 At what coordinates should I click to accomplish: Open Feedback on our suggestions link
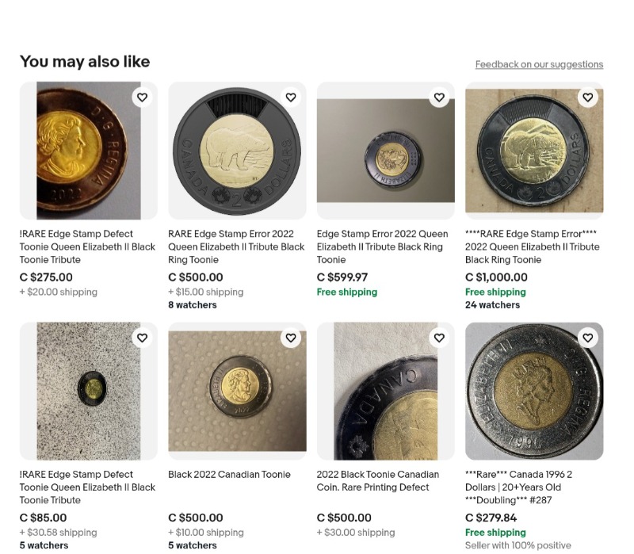(x=539, y=64)
